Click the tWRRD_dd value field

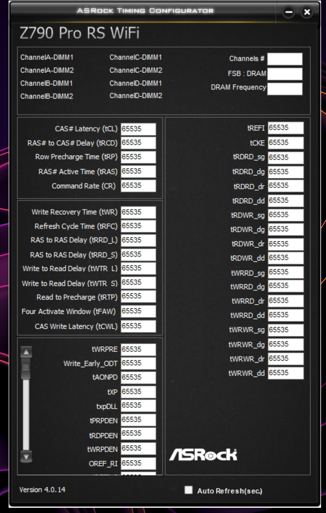[286, 316]
